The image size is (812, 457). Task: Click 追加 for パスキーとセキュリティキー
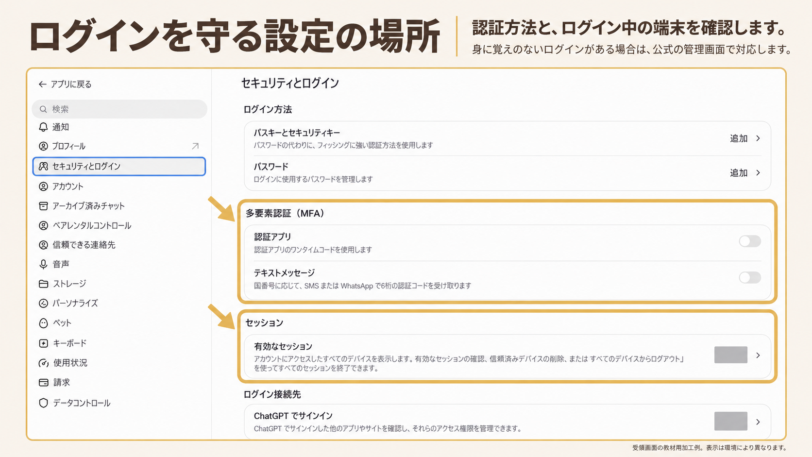(x=739, y=138)
